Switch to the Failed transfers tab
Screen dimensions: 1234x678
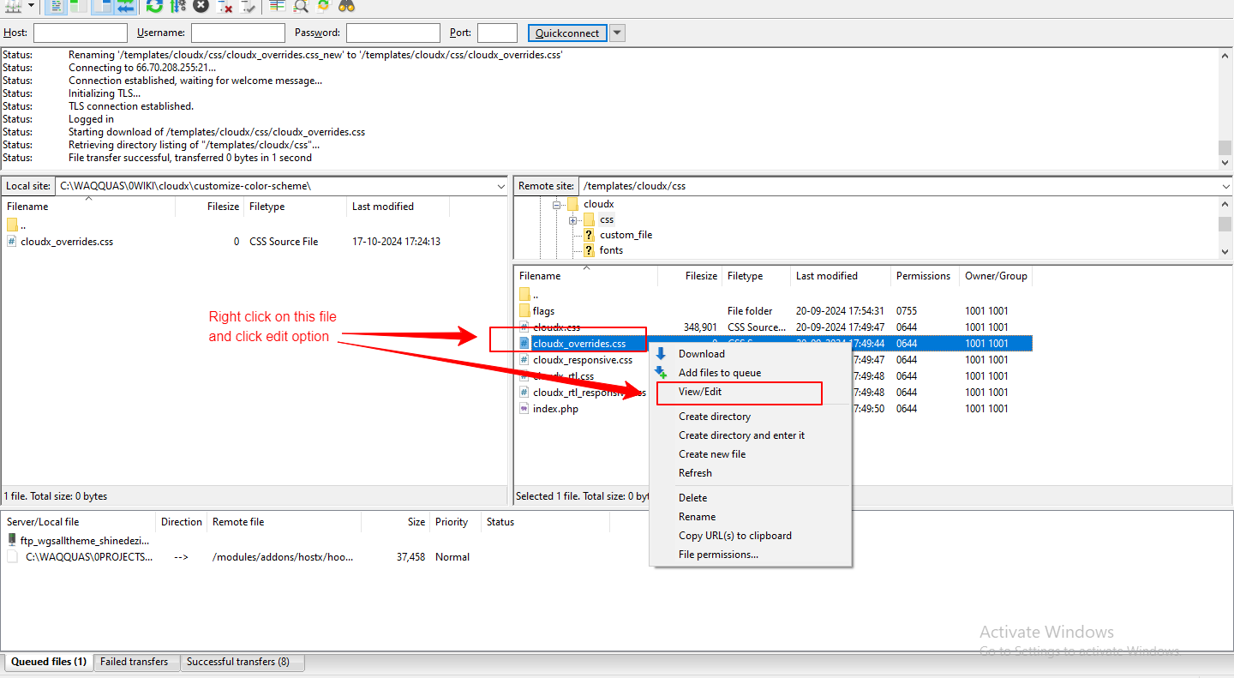(x=134, y=662)
